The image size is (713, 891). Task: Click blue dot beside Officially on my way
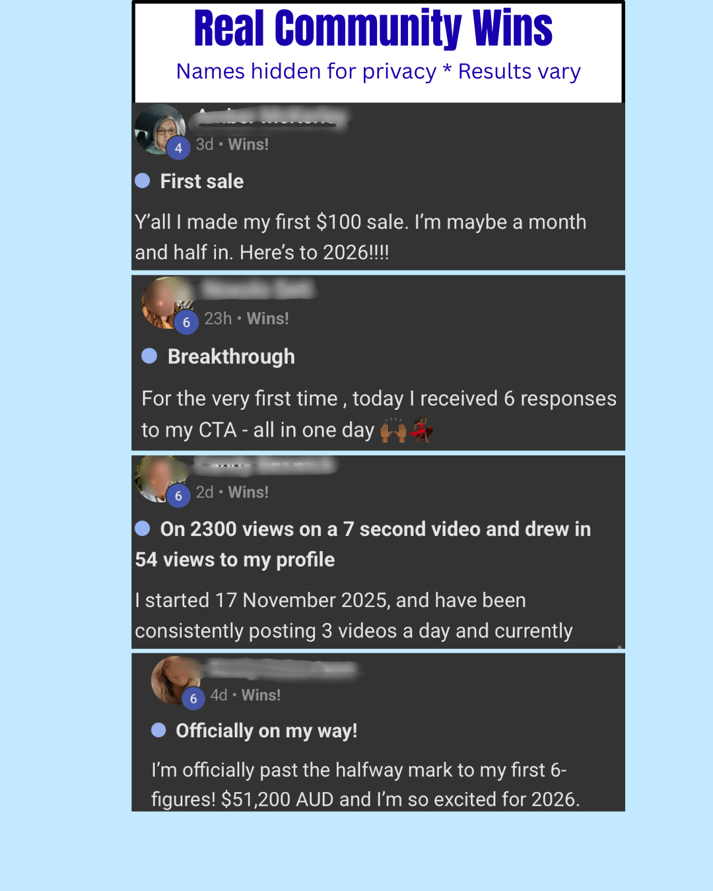[158, 730]
